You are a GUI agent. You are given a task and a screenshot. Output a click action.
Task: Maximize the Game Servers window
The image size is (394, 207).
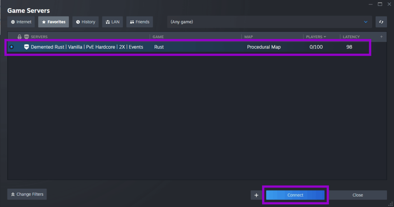(380, 4)
